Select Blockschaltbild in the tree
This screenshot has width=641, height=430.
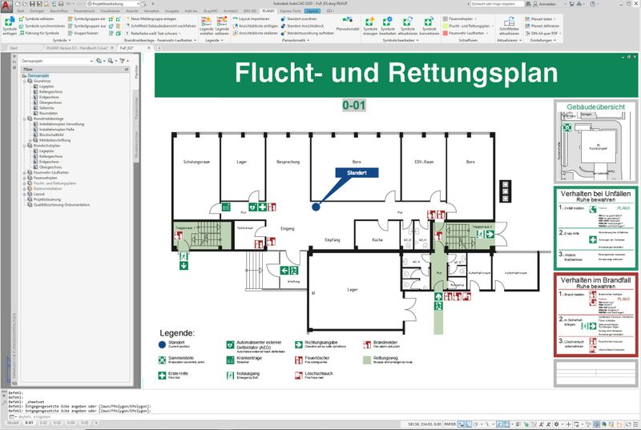(51, 135)
